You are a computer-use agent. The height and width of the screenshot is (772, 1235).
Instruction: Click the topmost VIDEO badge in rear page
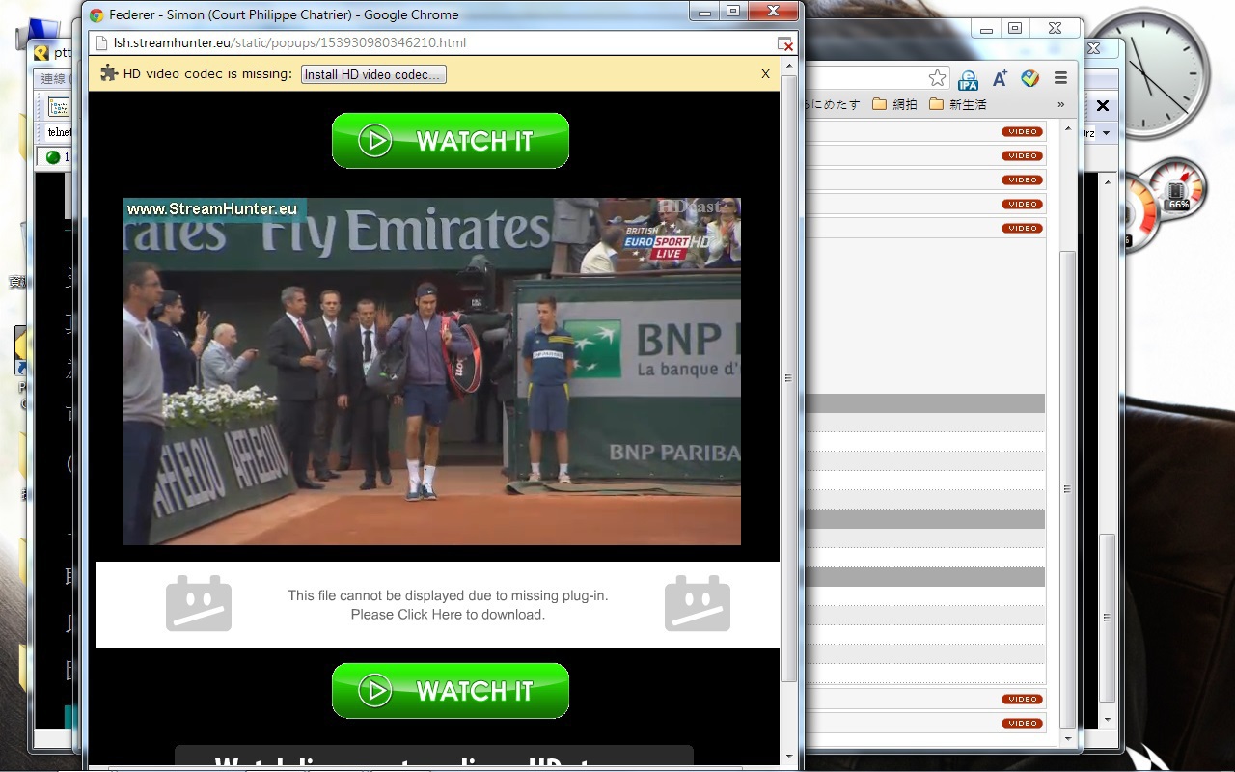coord(1023,131)
